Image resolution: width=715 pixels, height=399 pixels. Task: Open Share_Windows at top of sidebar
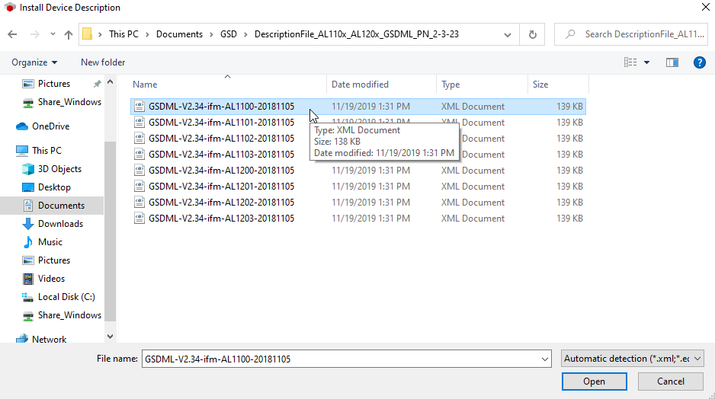62,102
